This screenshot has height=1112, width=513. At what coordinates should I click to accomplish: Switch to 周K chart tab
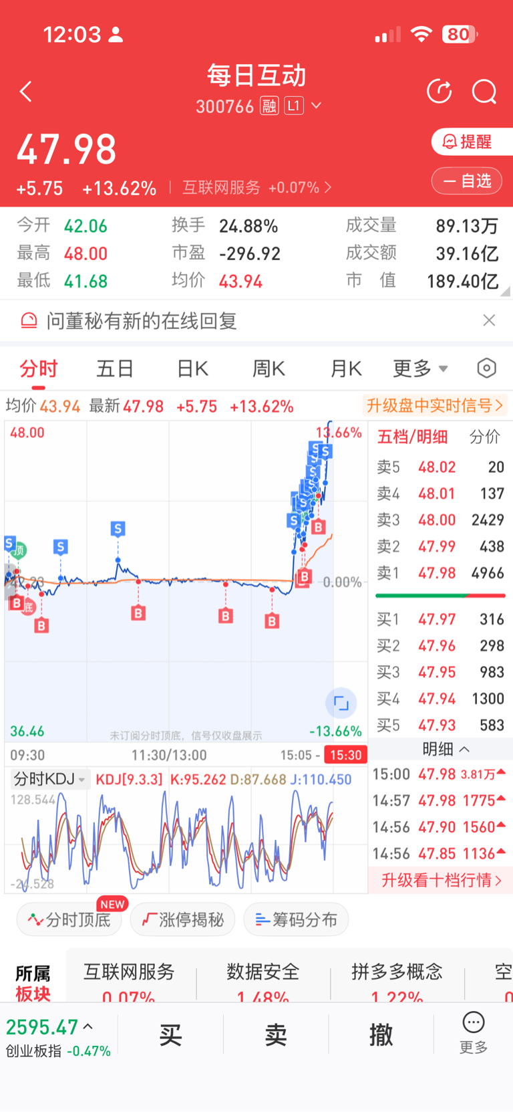pyautogui.click(x=269, y=368)
